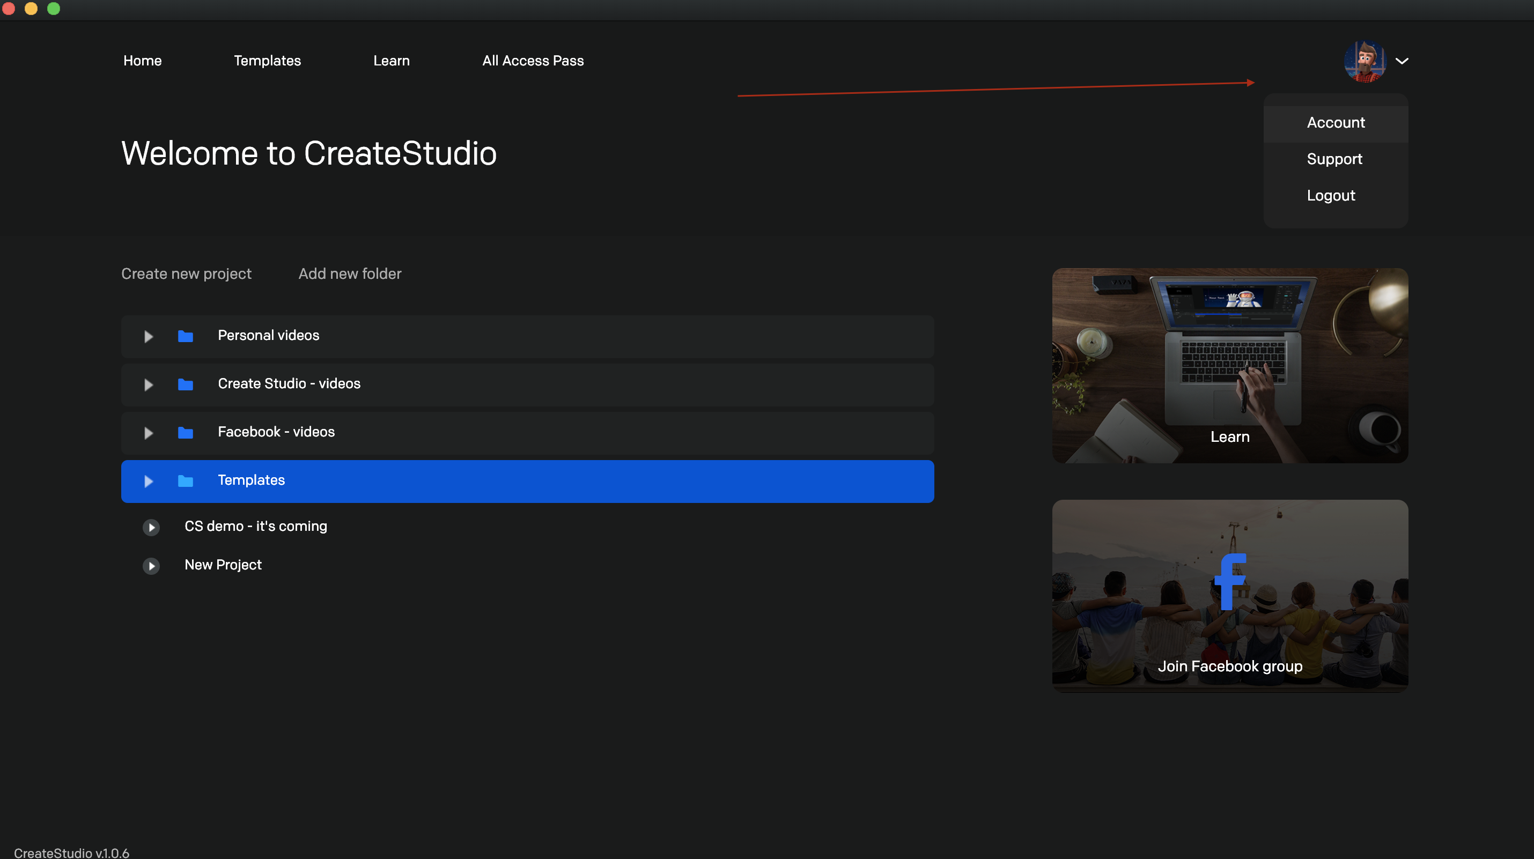Click Add new folder

[x=350, y=274]
